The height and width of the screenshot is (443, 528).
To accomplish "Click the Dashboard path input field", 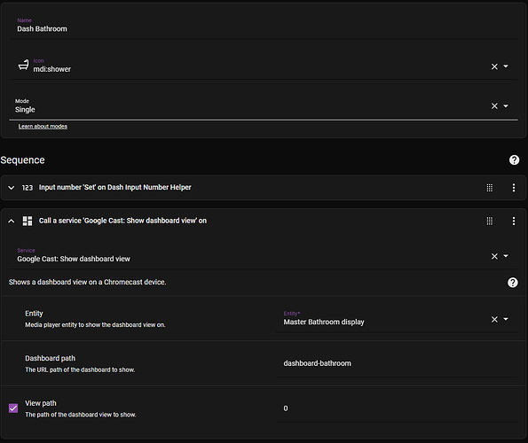I will (x=397, y=363).
